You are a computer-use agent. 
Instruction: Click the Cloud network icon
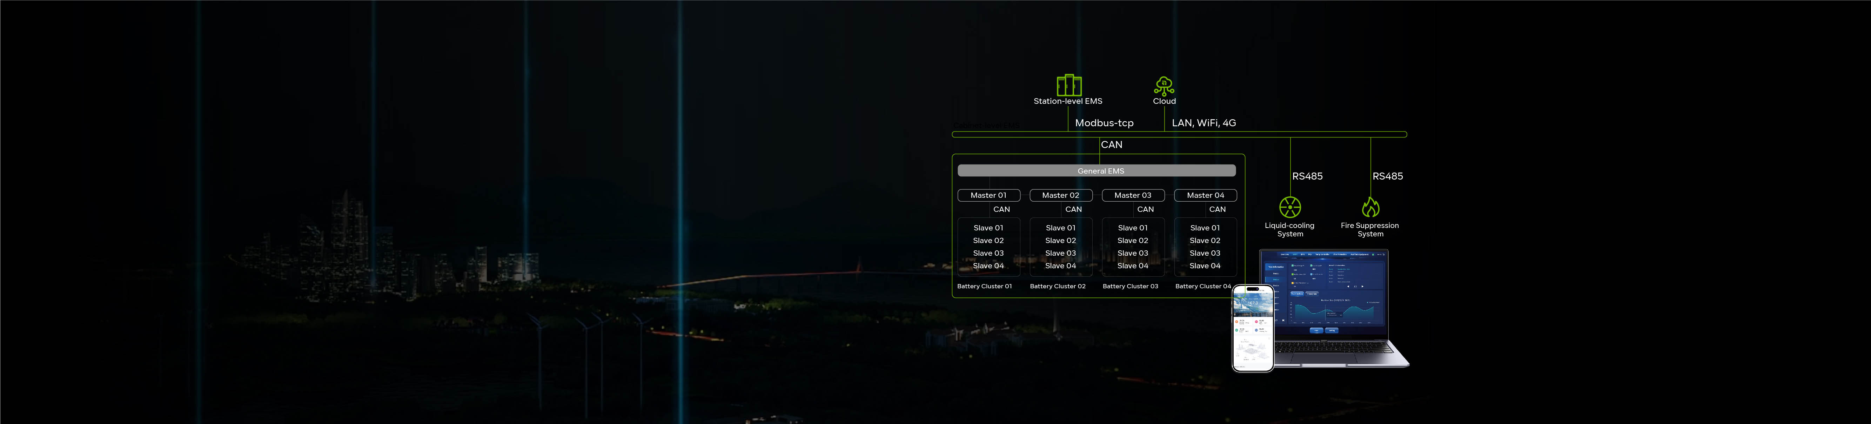pyautogui.click(x=1164, y=86)
